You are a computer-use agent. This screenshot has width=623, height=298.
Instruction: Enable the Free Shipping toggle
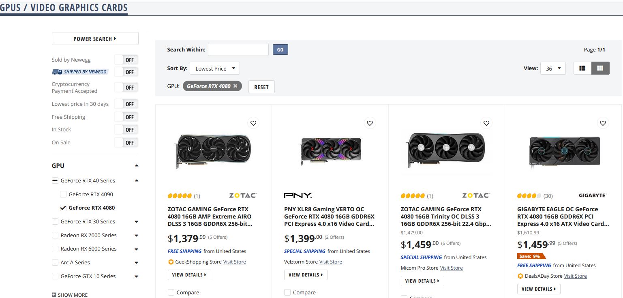pyautogui.click(x=126, y=117)
